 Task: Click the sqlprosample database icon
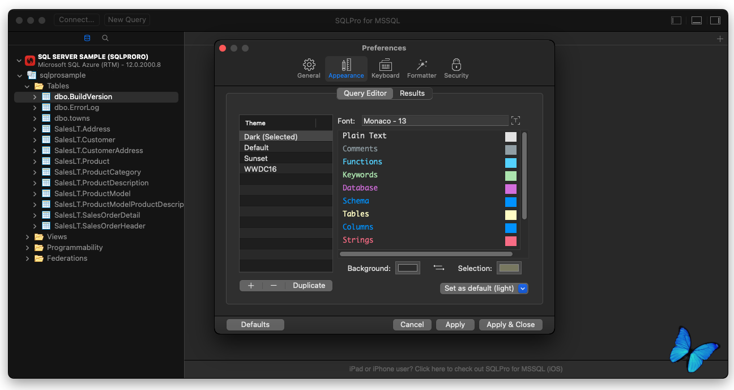[x=32, y=75]
